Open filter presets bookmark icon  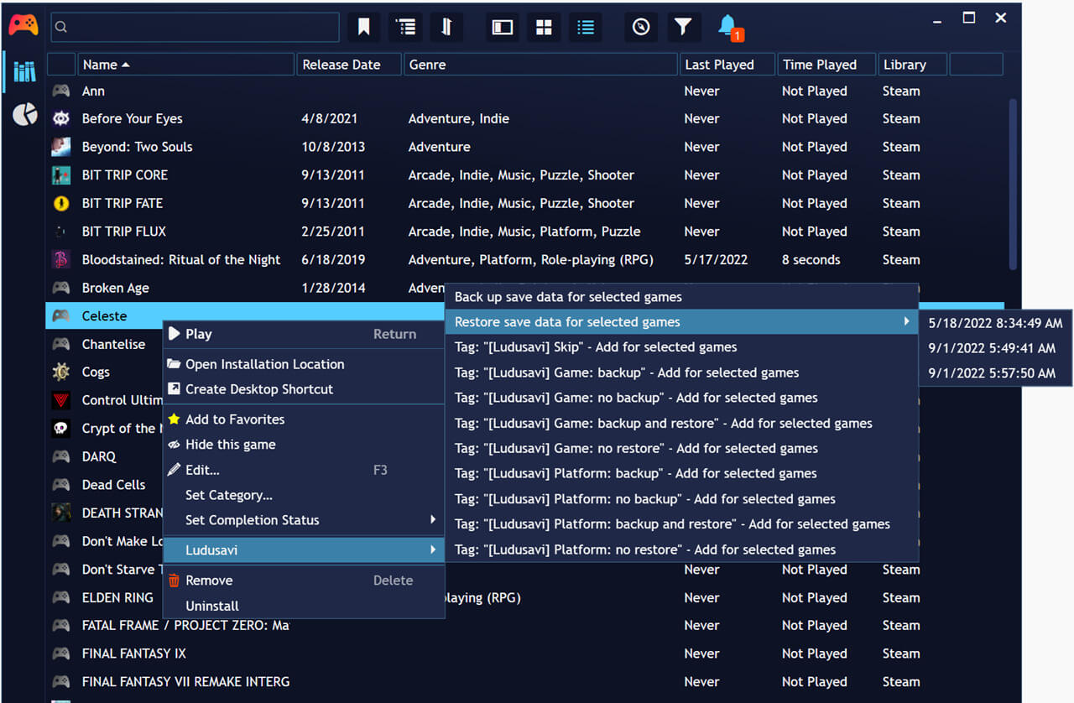pyautogui.click(x=364, y=27)
